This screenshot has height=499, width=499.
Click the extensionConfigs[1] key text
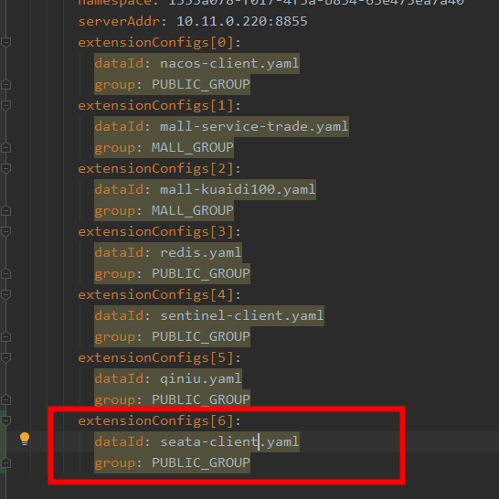pyautogui.click(x=156, y=105)
